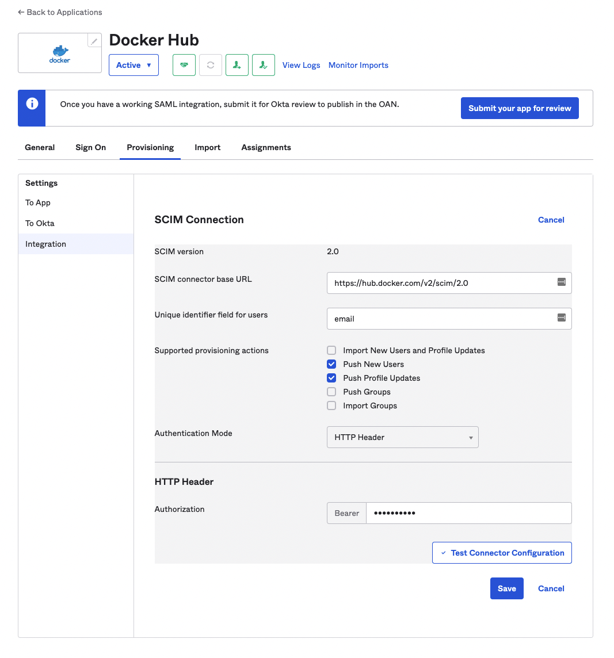The image size is (614, 658).
Task: Click the assign user arrow icon button
Action: pyautogui.click(x=237, y=65)
